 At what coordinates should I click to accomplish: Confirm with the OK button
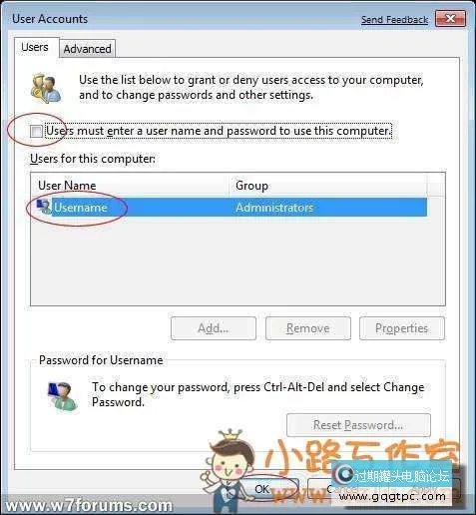click(x=262, y=489)
